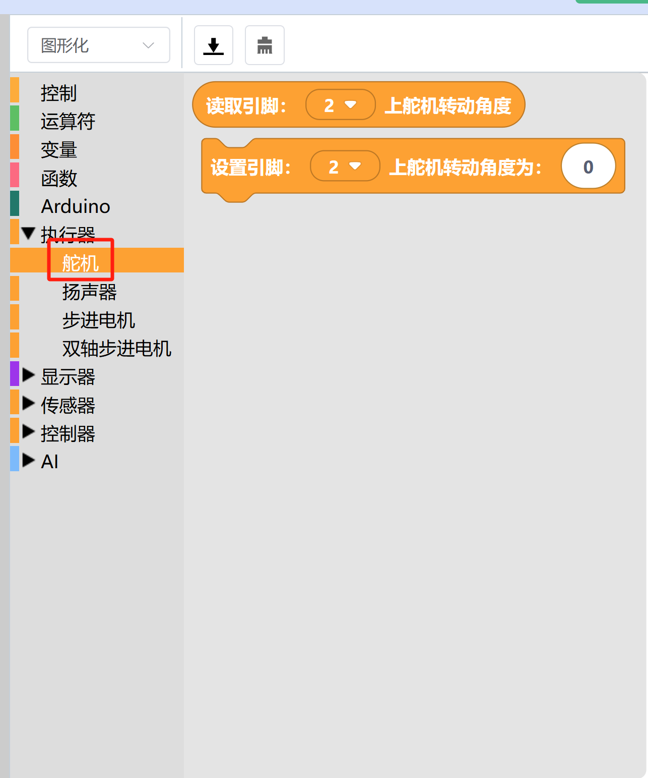Click the clean-up brush icon
The width and height of the screenshot is (648, 778).
(x=265, y=45)
